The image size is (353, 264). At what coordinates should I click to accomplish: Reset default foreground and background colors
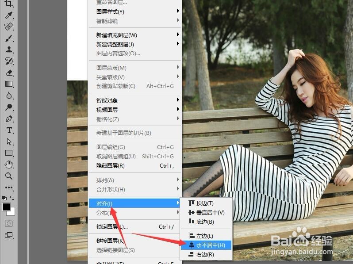[4, 198]
